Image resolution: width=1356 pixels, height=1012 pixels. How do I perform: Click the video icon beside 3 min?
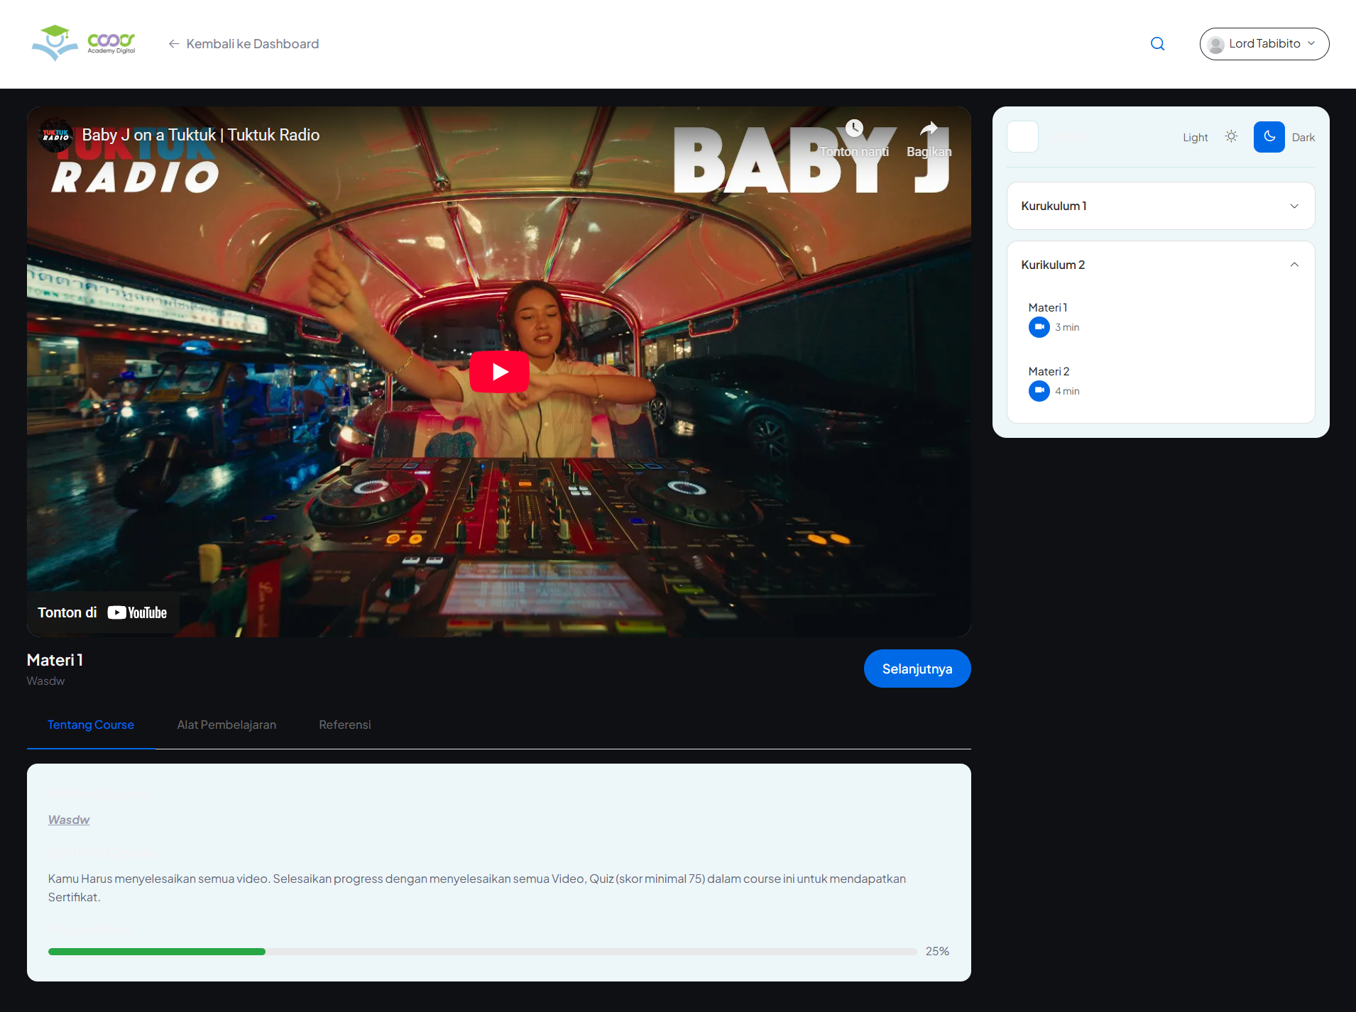click(1039, 327)
